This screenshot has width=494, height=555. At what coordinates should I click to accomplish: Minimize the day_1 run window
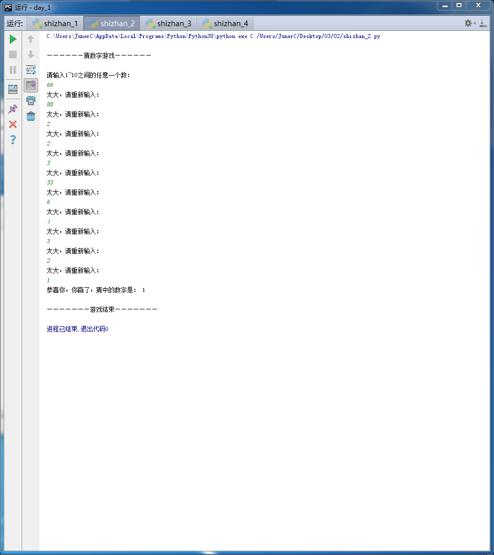pyautogui.click(x=445, y=5)
